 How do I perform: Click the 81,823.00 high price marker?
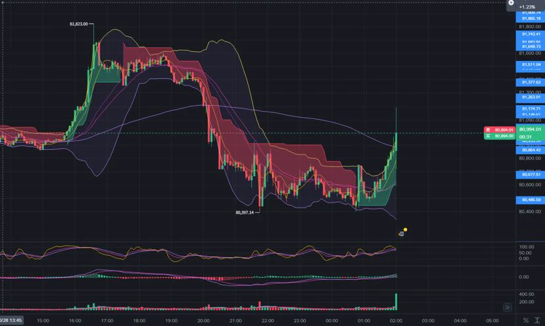coord(78,24)
